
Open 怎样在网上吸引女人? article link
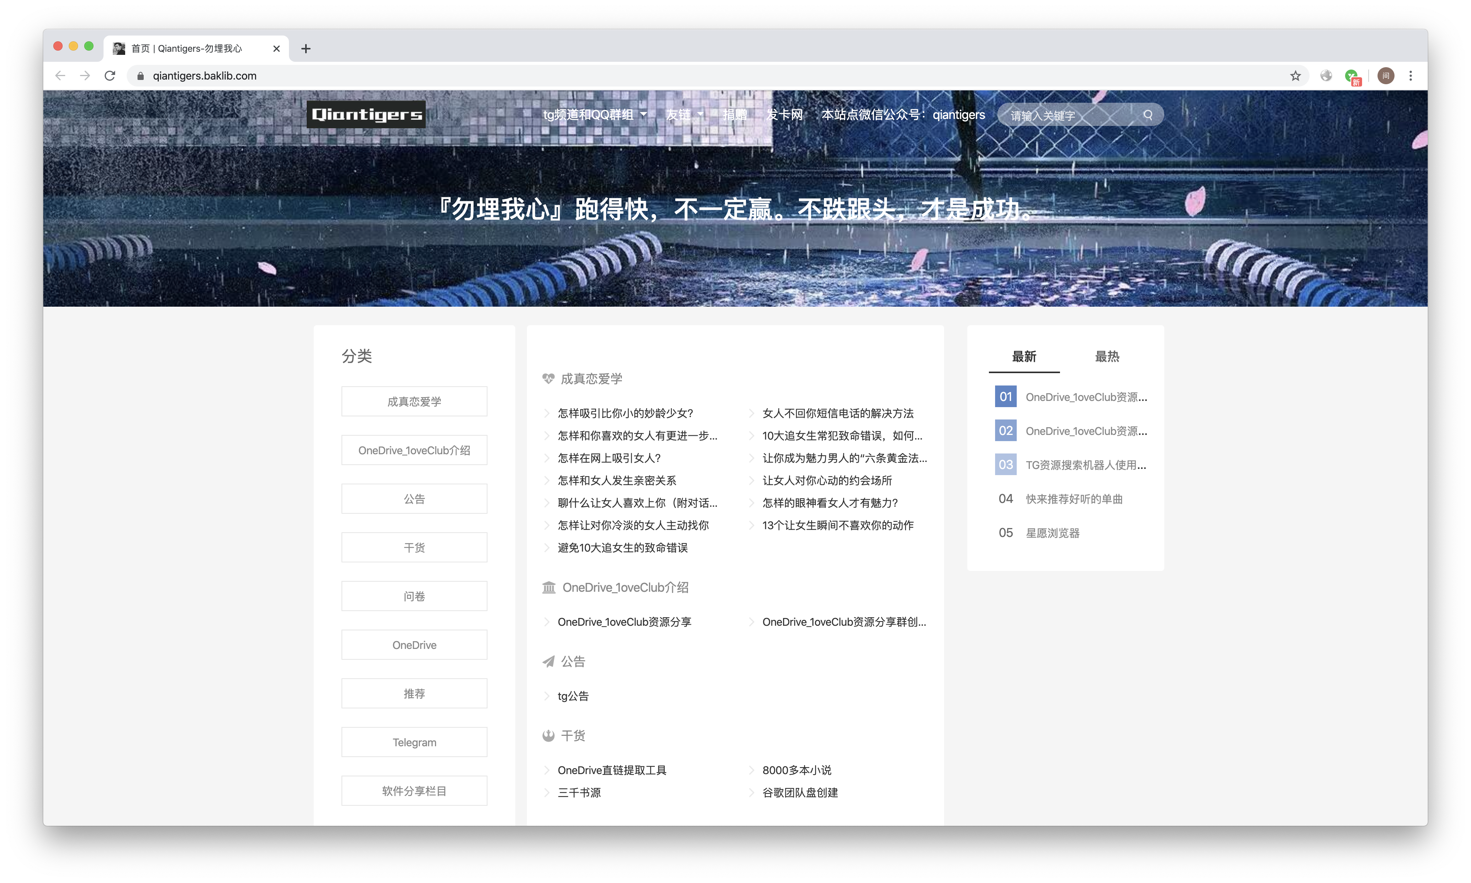[609, 458]
